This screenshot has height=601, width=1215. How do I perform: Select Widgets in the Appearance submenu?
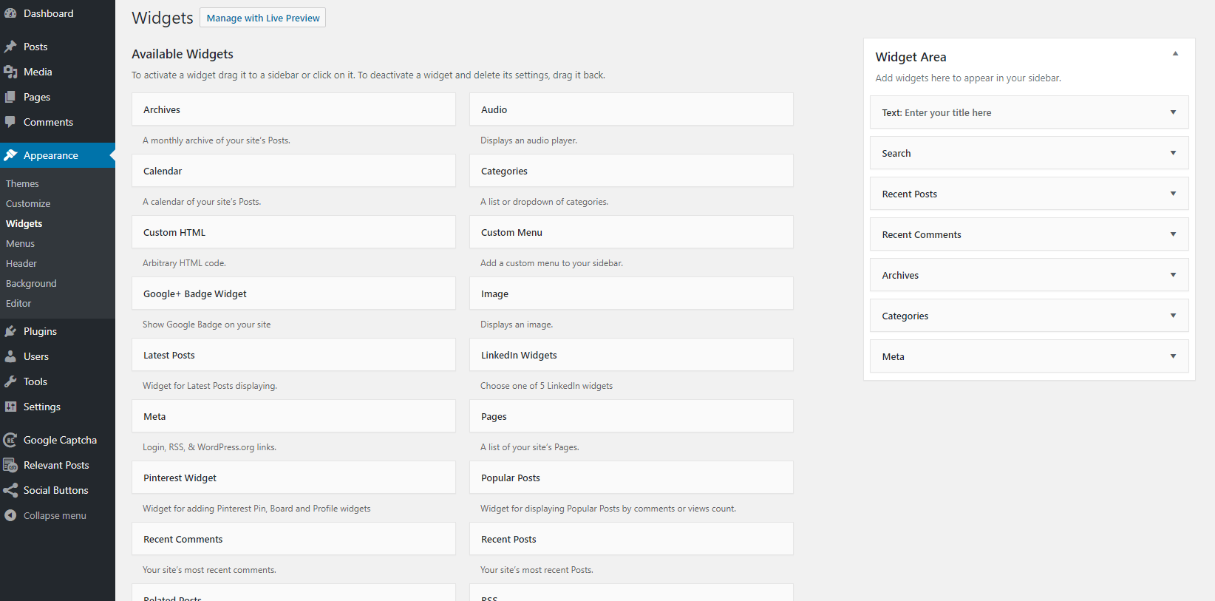point(24,223)
